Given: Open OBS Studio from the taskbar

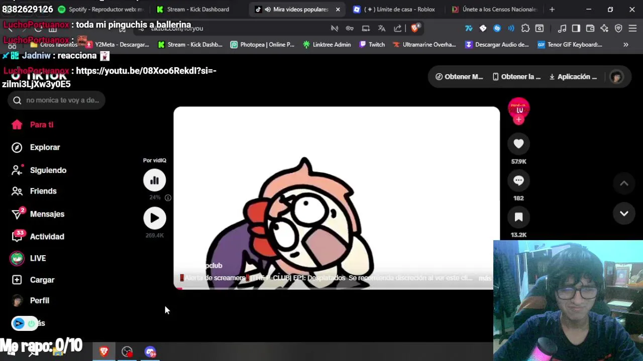Looking at the screenshot, I should coord(127,351).
